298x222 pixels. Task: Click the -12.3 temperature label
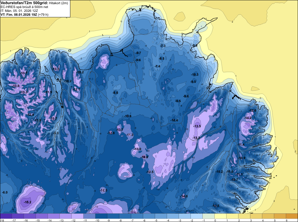pos(104,190)
